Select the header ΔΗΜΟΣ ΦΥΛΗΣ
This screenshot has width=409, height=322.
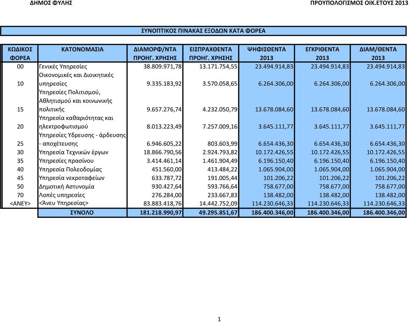pos(51,3)
